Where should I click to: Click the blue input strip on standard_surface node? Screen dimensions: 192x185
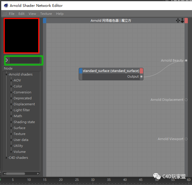81,71
